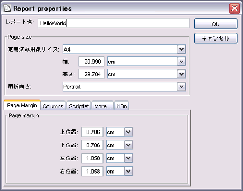Click the 幅 value field 20.990

(x=91, y=62)
